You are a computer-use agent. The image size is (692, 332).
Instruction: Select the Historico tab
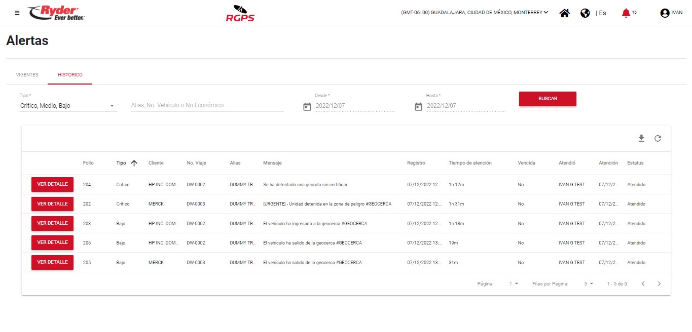click(x=70, y=75)
